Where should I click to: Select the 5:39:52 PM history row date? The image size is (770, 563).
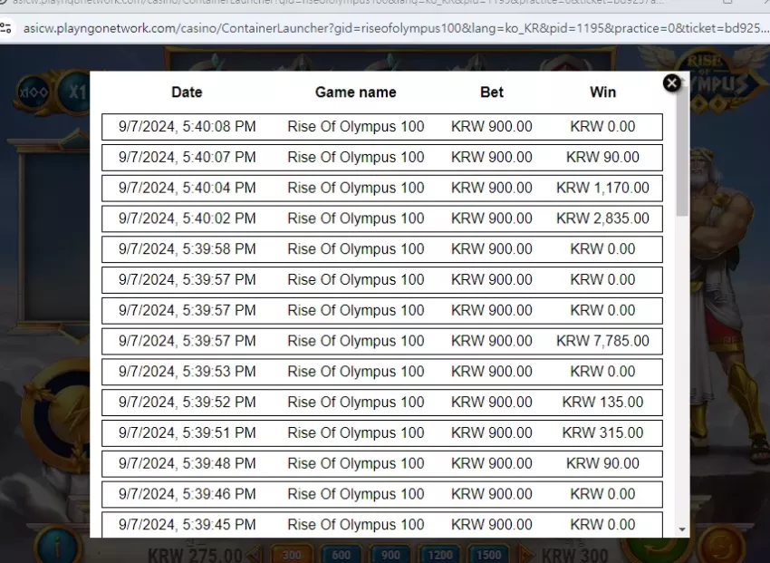point(188,402)
